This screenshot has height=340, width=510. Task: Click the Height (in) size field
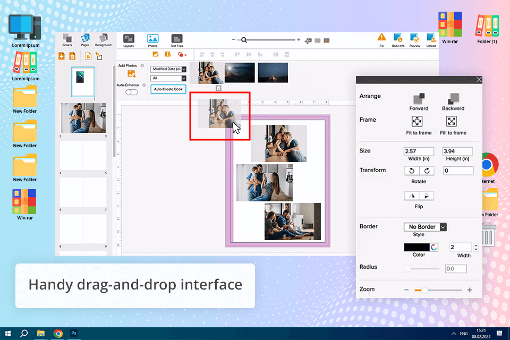pyautogui.click(x=457, y=151)
